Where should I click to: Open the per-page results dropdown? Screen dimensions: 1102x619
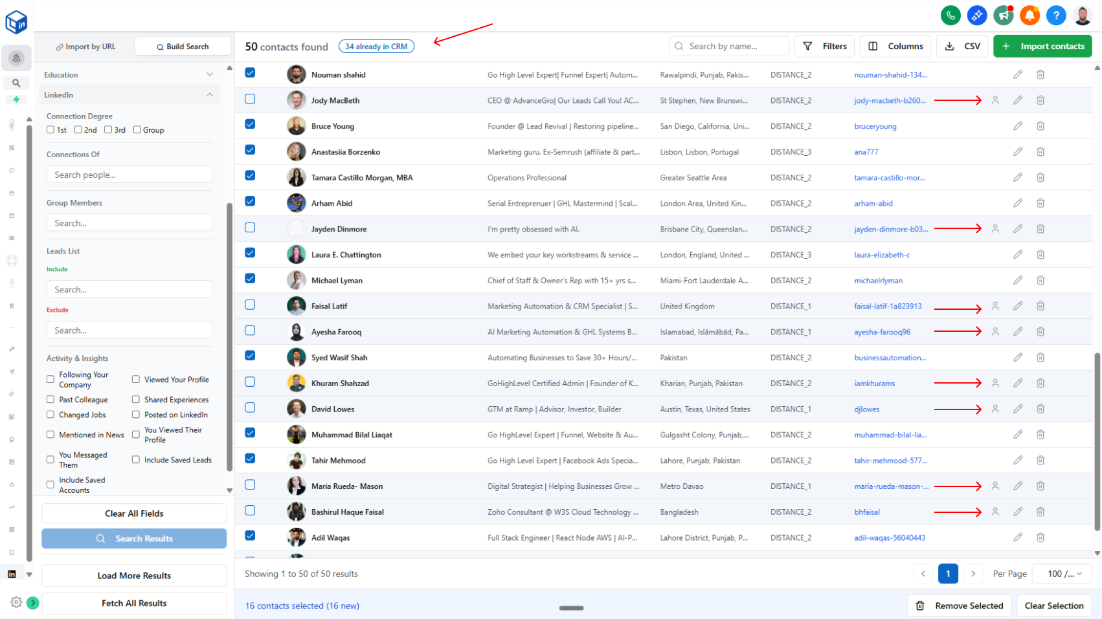pyautogui.click(x=1061, y=573)
